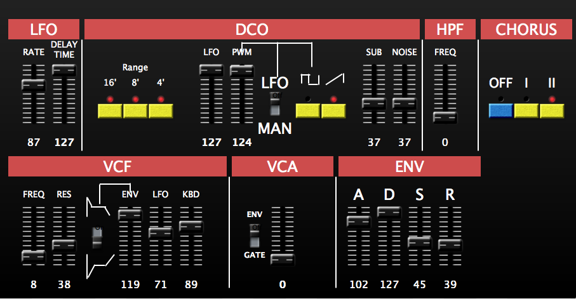
Task: Click the envelope Sustain slider handle
Action: [x=419, y=242]
